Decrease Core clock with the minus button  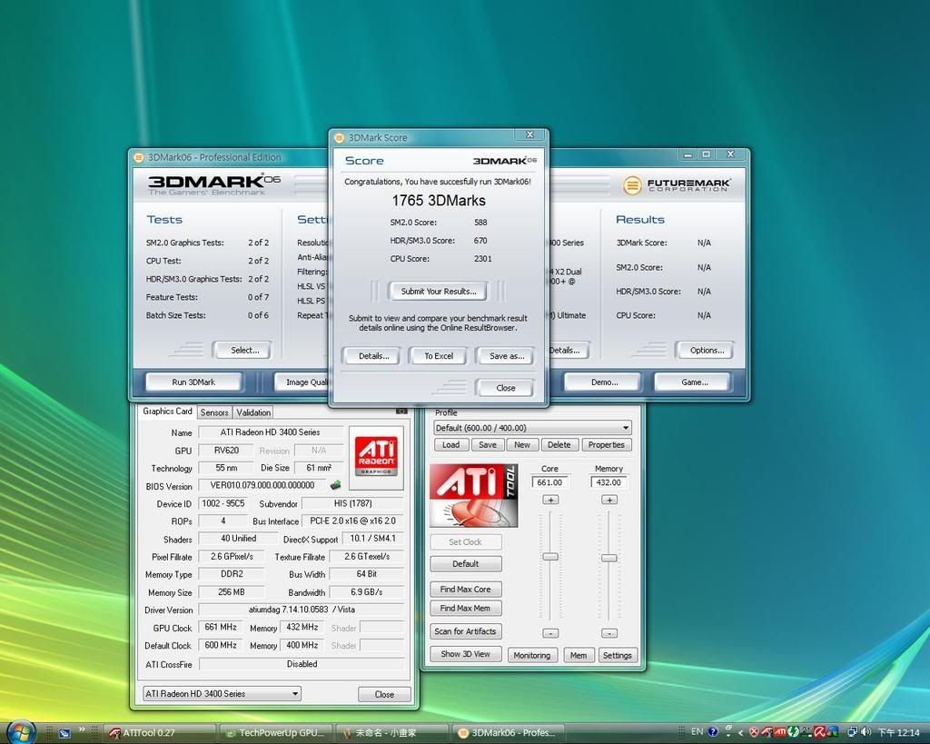[x=550, y=633]
